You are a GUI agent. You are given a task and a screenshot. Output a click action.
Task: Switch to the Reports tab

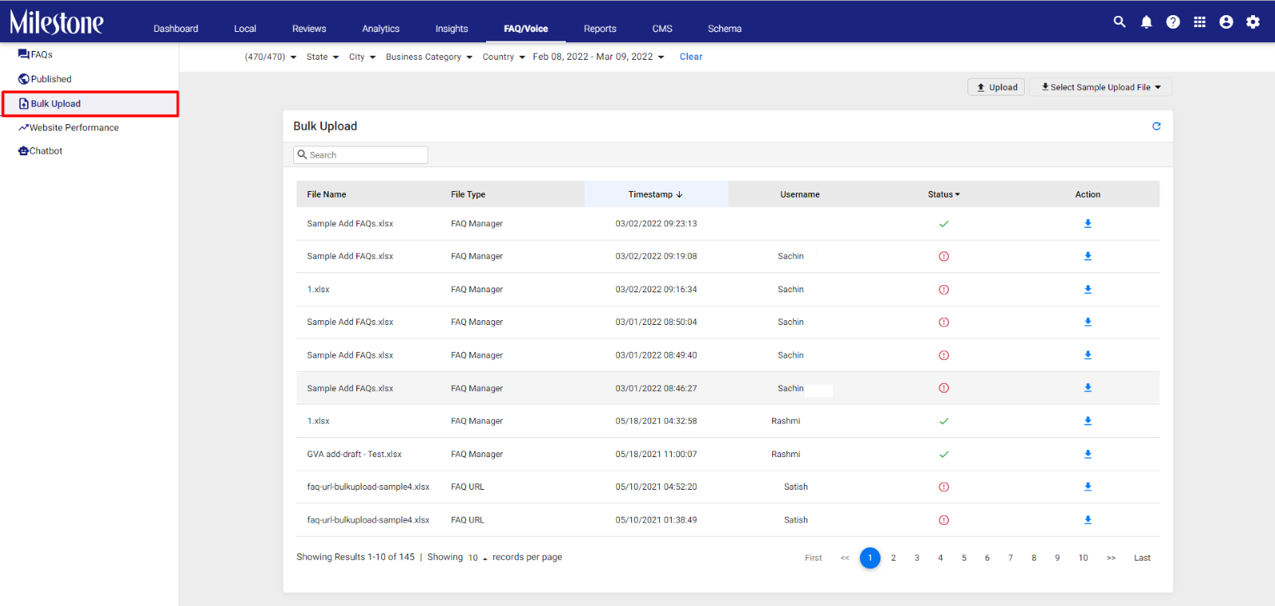(600, 29)
